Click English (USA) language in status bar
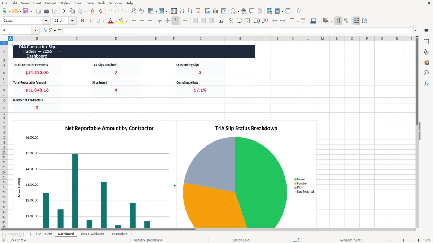The image size is (433, 243). pyautogui.click(x=241, y=240)
